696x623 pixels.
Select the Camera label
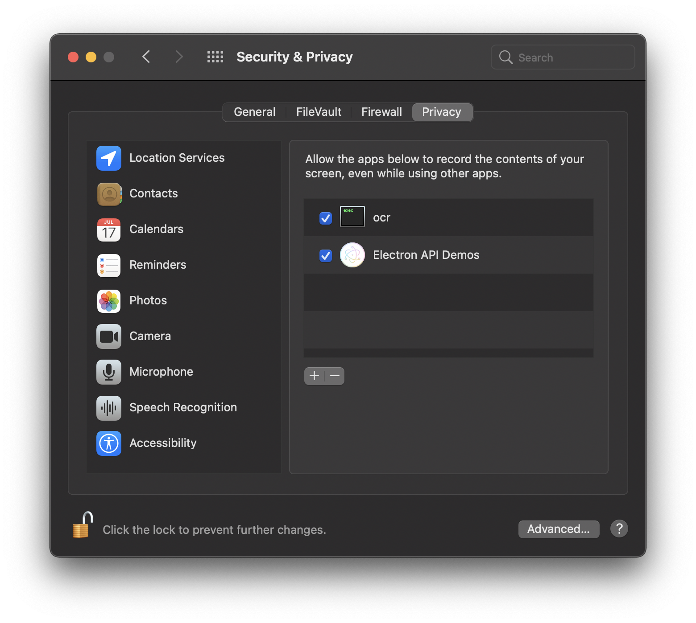[x=150, y=336]
